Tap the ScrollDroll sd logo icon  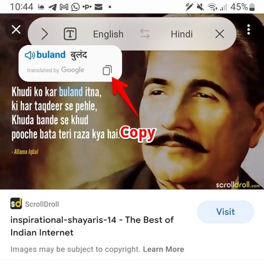tap(16, 203)
